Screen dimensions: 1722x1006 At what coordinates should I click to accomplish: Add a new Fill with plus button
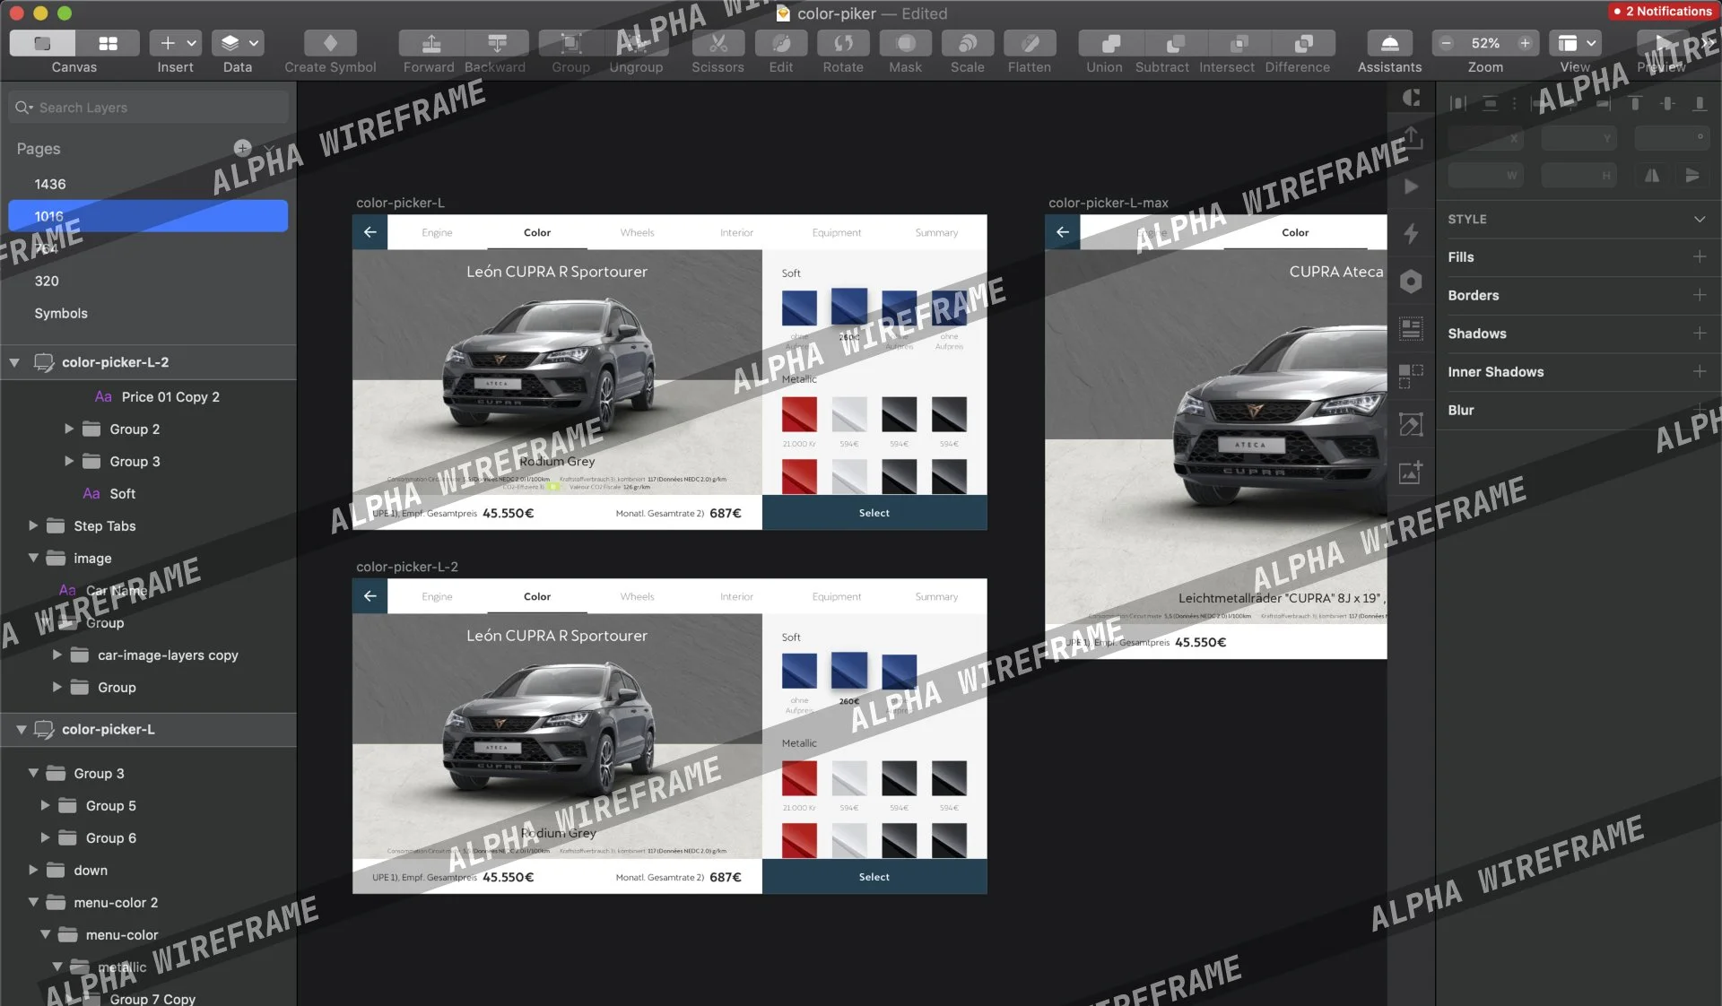click(1699, 256)
